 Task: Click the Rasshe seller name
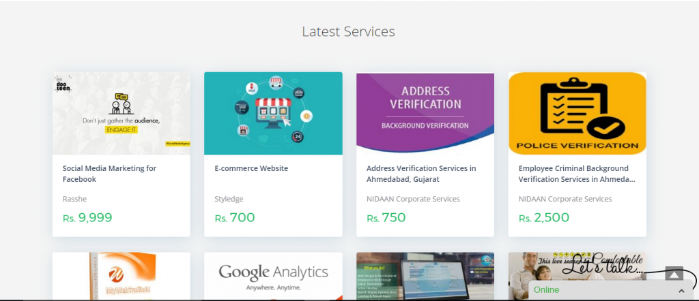[x=74, y=199]
